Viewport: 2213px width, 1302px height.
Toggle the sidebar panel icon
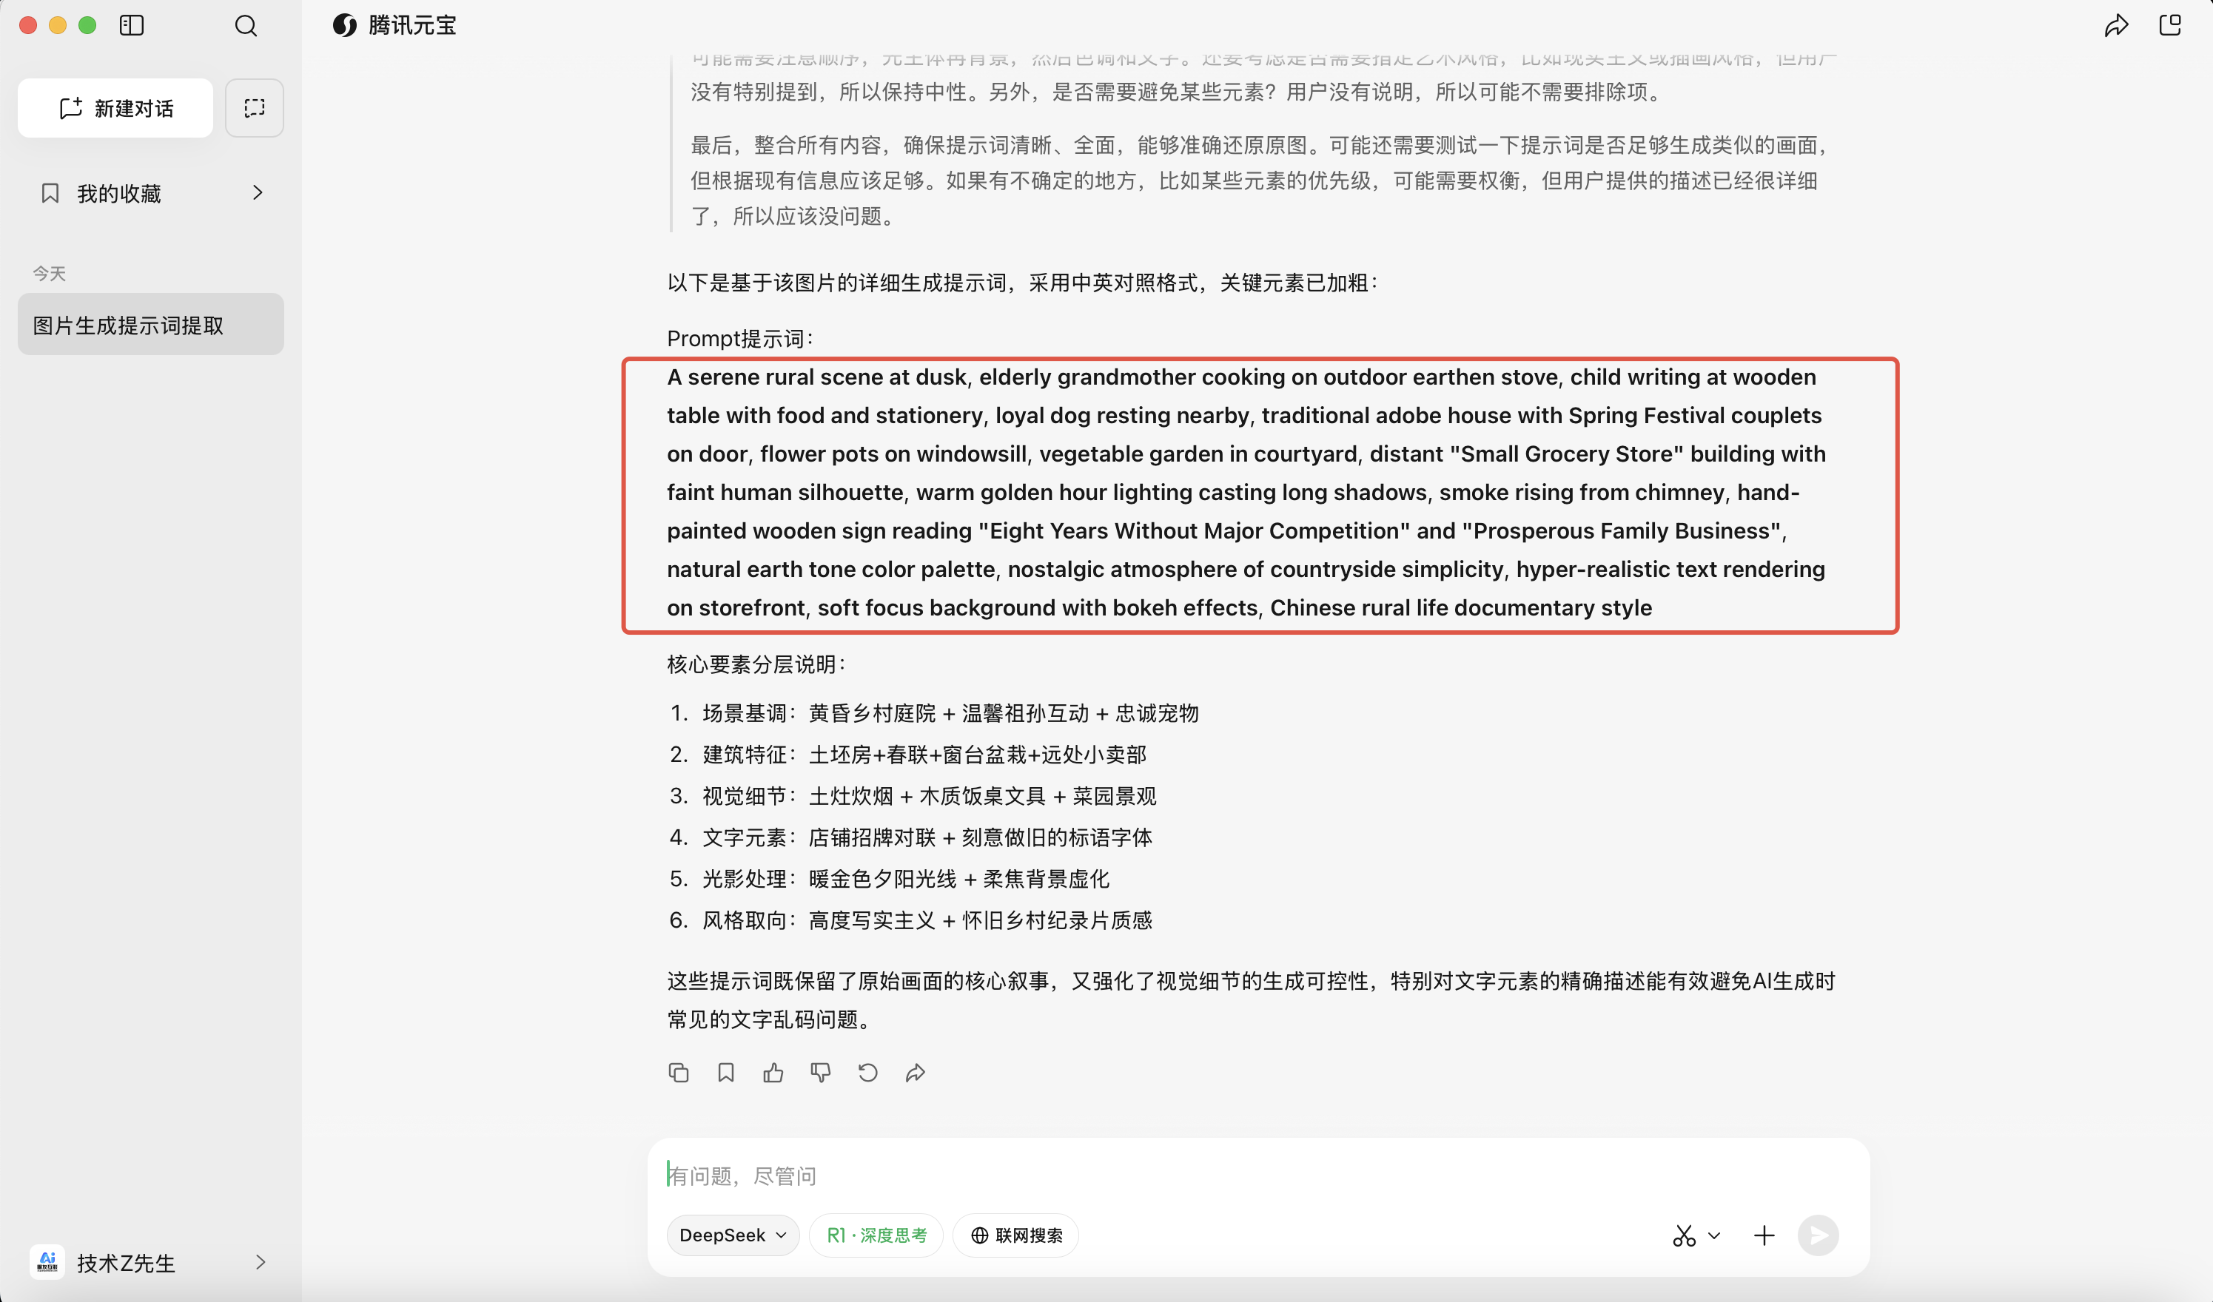[x=132, y=25]
